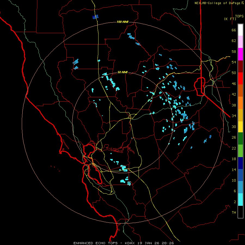Screen dimensions: 245x245
Task: Click the legend value "54"
Action: point(234,62)
